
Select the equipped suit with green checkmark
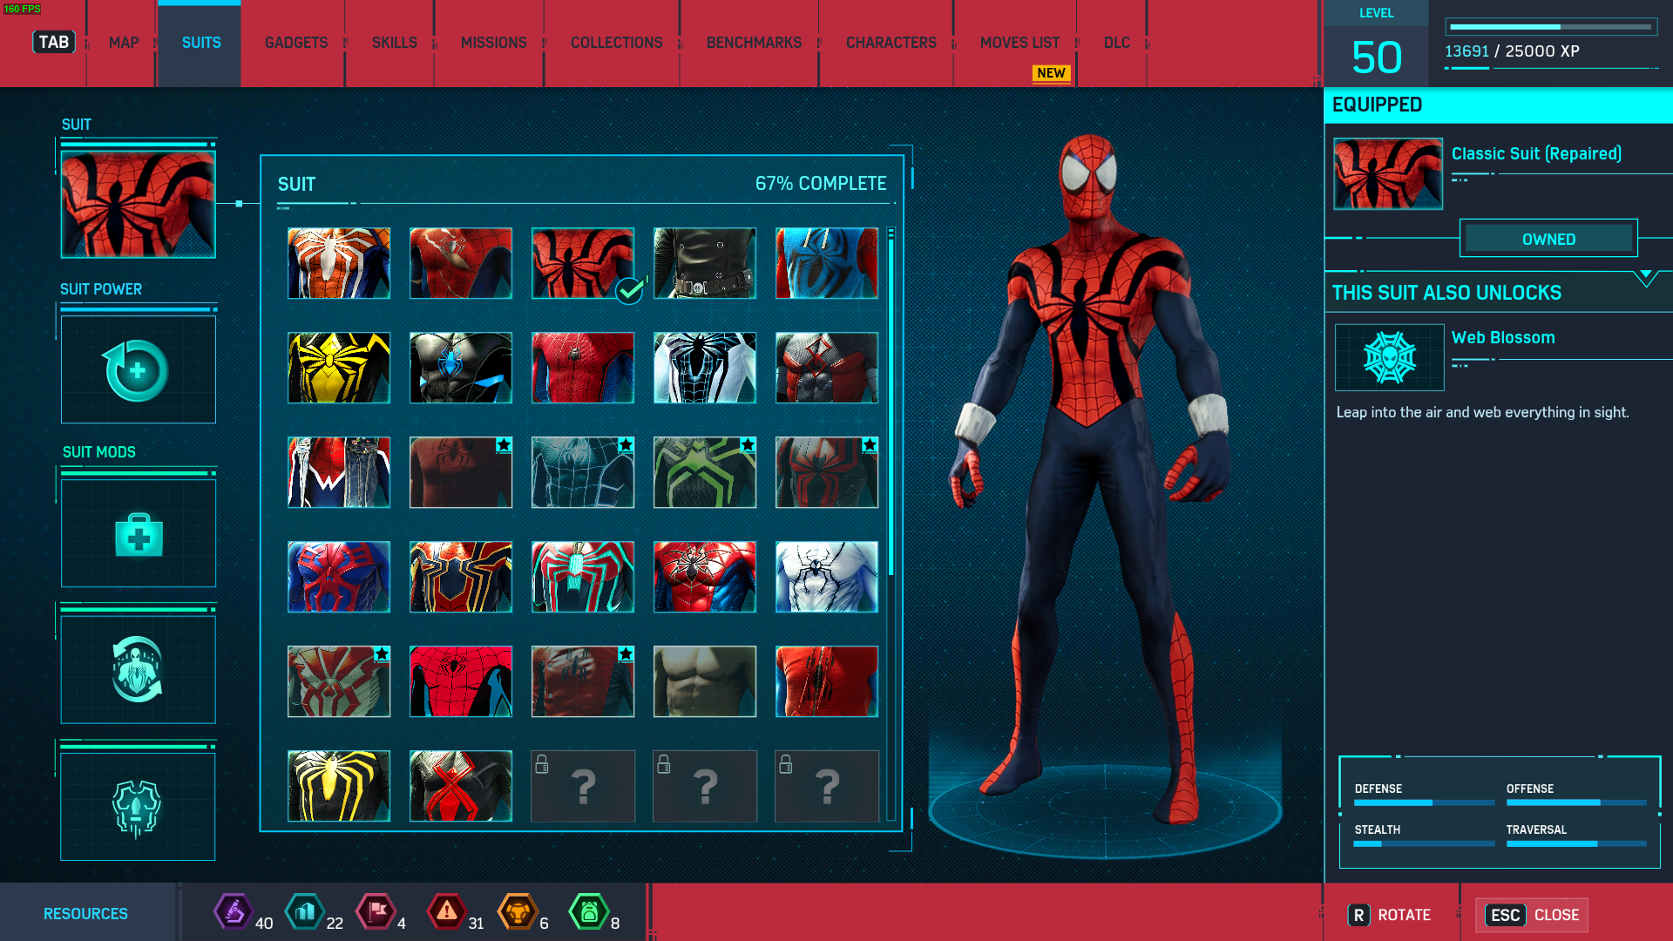tap(583, 263)
